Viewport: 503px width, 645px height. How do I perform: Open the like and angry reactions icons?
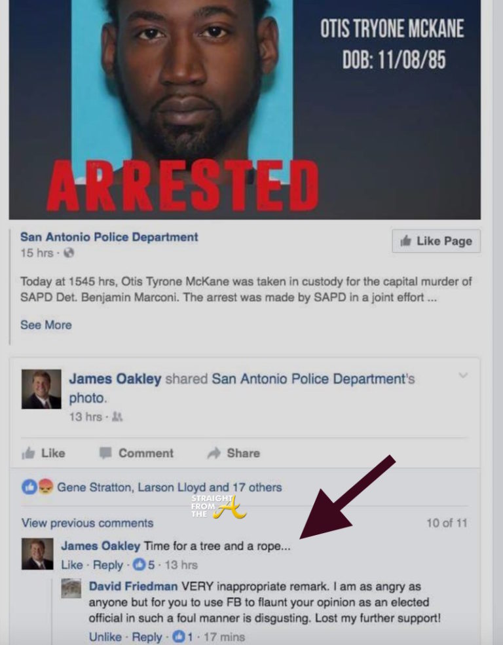37,487
